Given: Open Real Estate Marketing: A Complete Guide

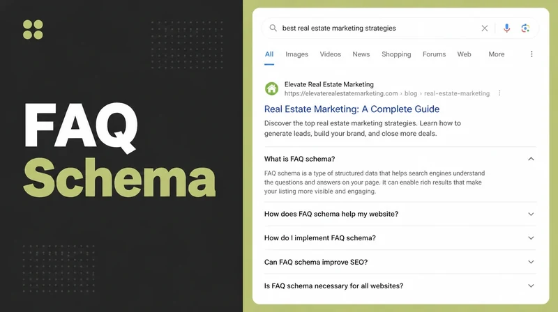Looking at the screenshot, I should pos(352,109).
